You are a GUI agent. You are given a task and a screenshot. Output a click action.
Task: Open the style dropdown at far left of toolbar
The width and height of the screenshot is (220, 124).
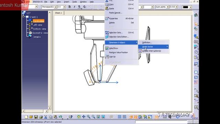(x=36, y=7)
